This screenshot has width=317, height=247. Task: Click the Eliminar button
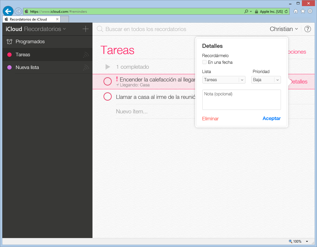(210, 119)
